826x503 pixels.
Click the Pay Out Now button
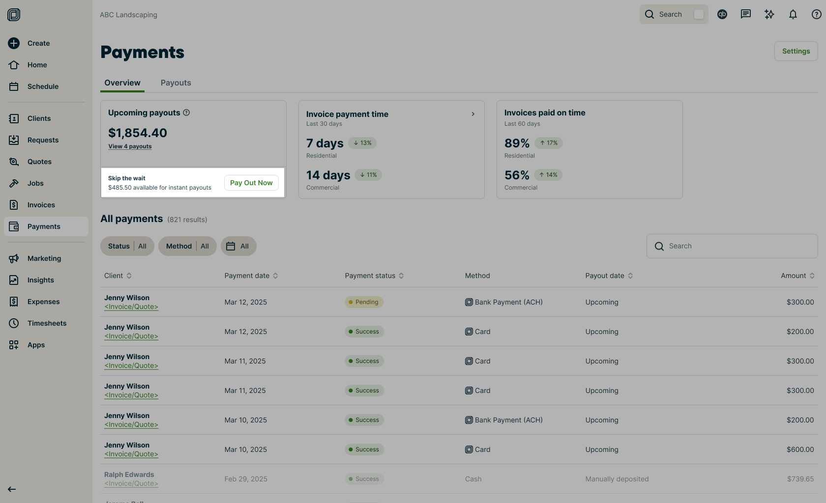tap(251, 183)
